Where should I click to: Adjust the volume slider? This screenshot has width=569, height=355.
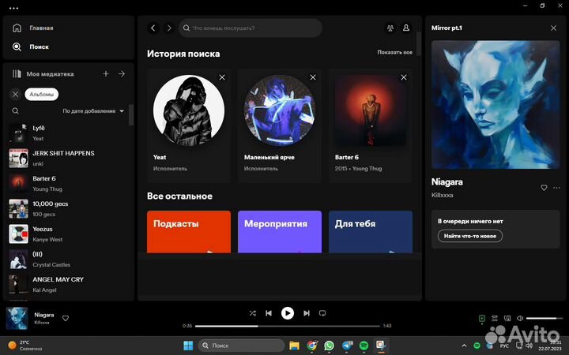pos(544,319)
